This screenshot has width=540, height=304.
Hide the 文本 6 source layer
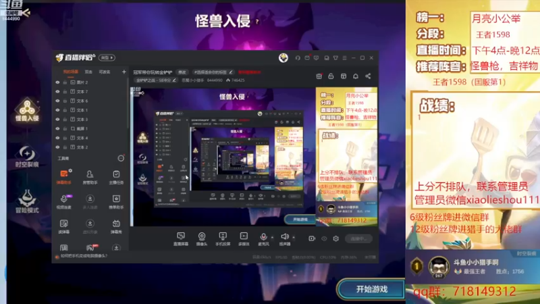coord(57,101)
